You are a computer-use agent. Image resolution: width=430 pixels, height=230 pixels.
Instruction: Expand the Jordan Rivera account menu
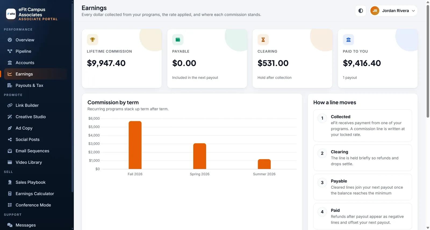393,11
